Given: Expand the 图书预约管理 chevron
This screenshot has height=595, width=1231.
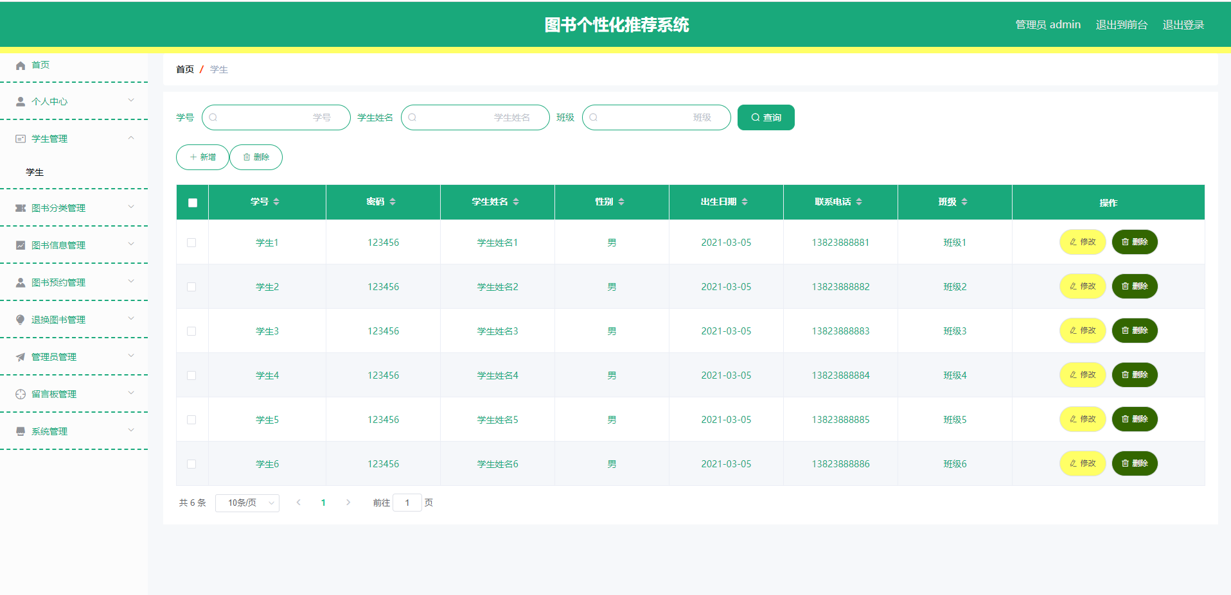Looking at the screenshot, I should [131, 281].
